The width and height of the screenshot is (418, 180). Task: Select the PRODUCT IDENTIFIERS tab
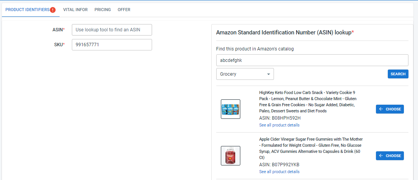coord(28,10)
